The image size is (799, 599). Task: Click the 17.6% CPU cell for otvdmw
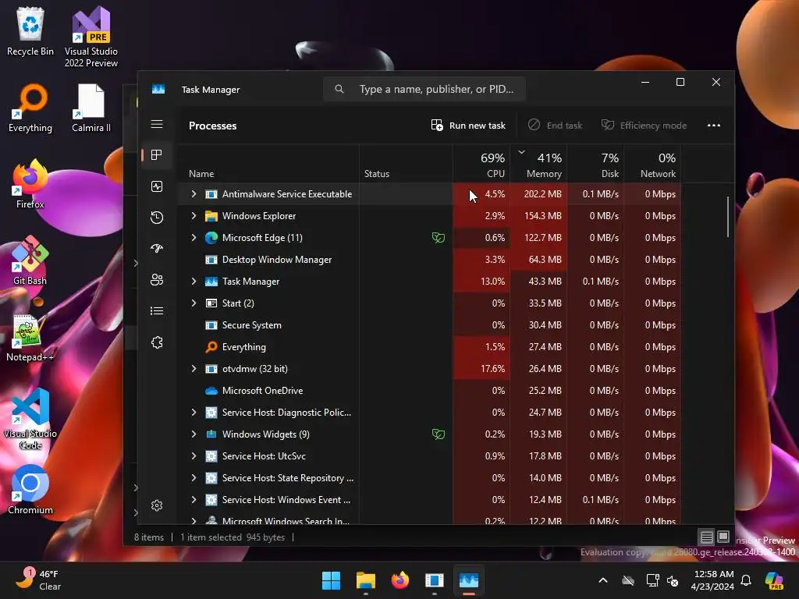coord(481,369)
